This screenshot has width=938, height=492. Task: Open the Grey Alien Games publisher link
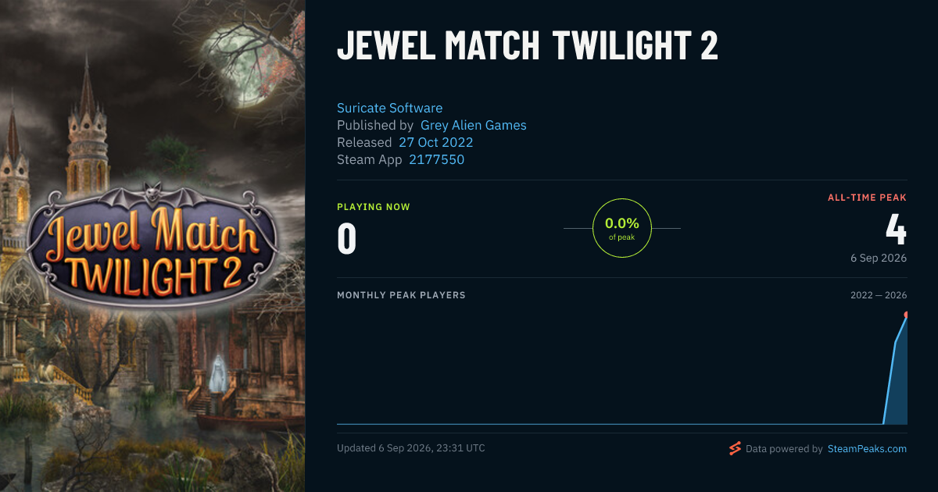[x=474, y=125]
